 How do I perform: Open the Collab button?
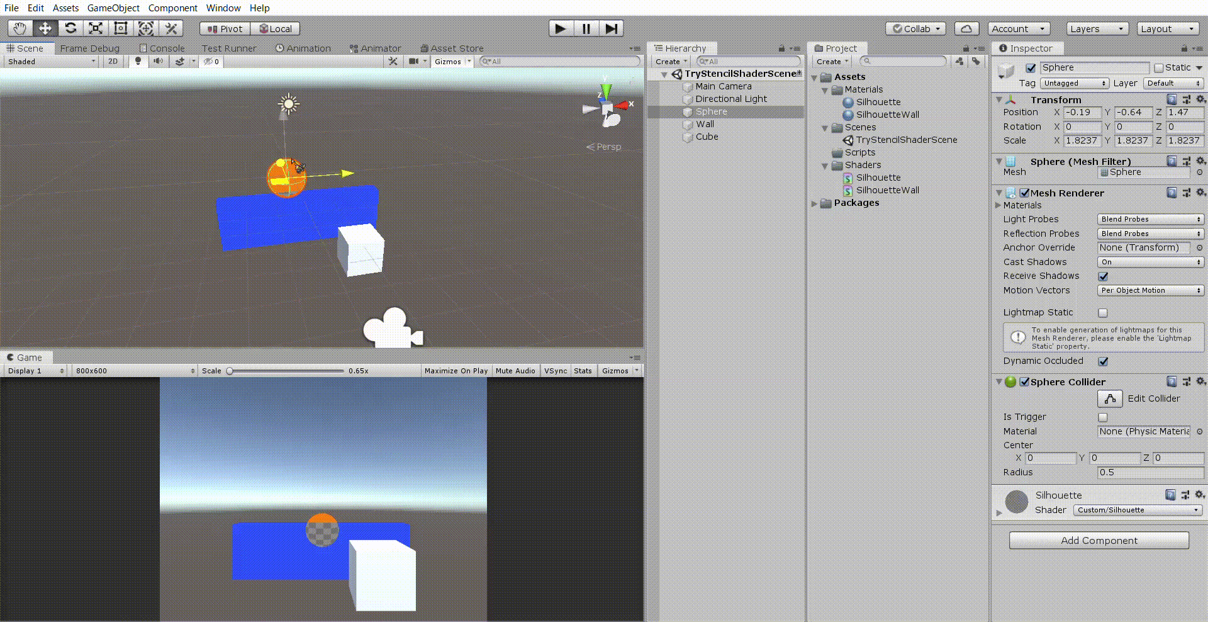click(x=916, y=28)
